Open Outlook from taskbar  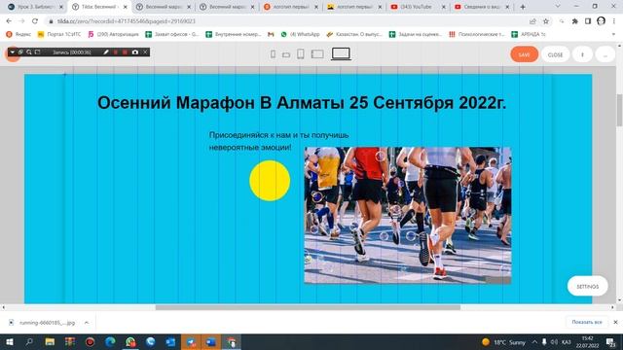[171, 341]
